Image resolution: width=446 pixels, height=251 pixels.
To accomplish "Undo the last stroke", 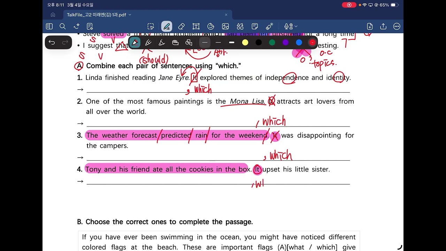I will 52,43.
